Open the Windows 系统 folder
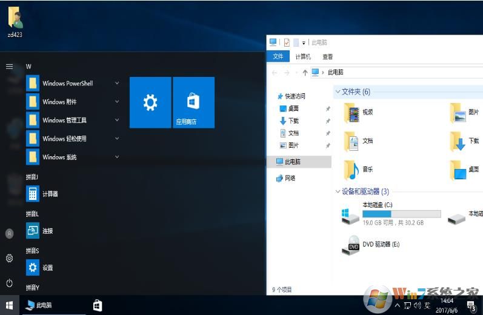Screen dimensions: 483x315 point(73,157)
